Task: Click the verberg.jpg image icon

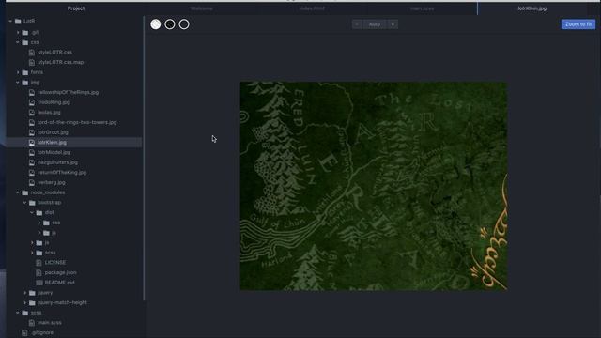Action: point(32,183)
